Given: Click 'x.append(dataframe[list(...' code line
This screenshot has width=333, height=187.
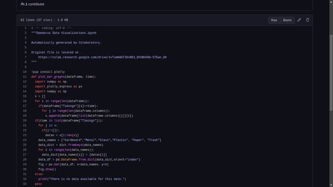Looking at the screenshot, I should pyautogui.click(x=89, y=116).
